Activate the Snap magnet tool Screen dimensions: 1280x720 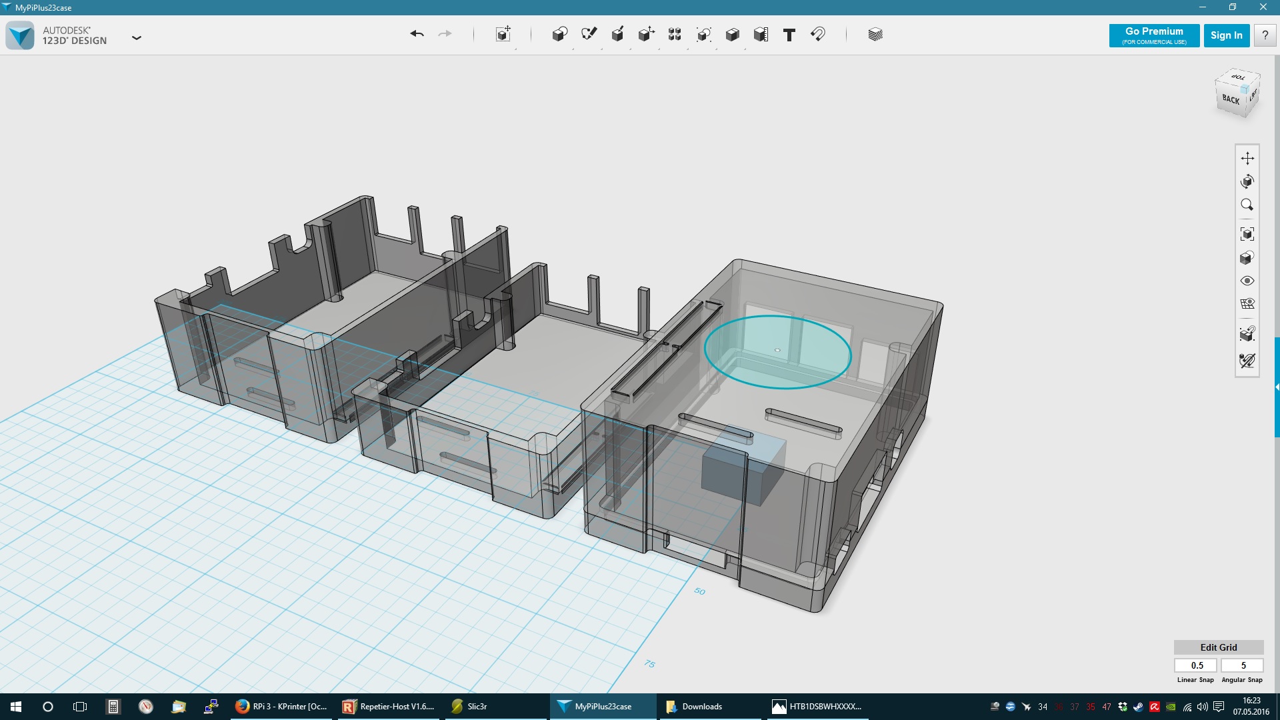(818, 34)
